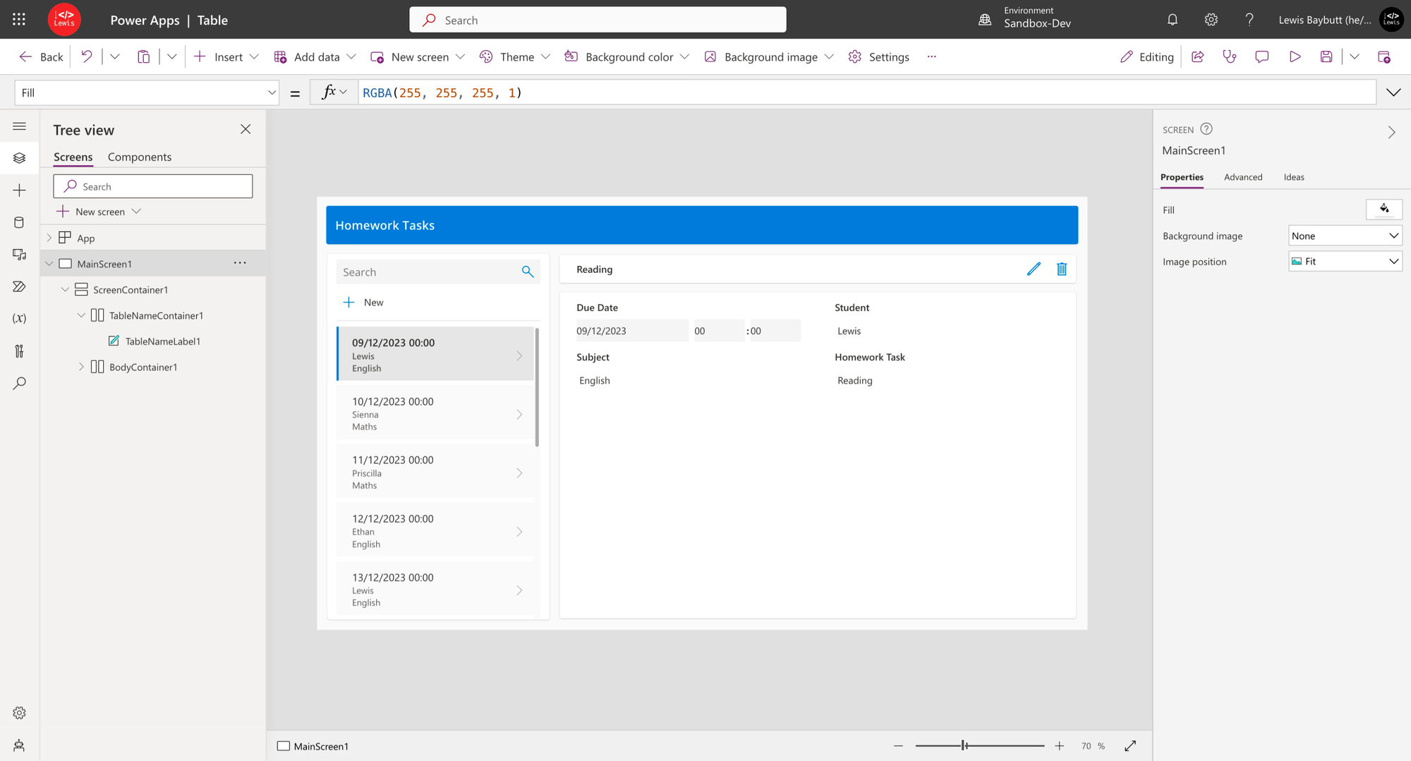Open the Undo options dropdown arrow
This screenshot has height=761, width=1411.
tap(115, 56)
